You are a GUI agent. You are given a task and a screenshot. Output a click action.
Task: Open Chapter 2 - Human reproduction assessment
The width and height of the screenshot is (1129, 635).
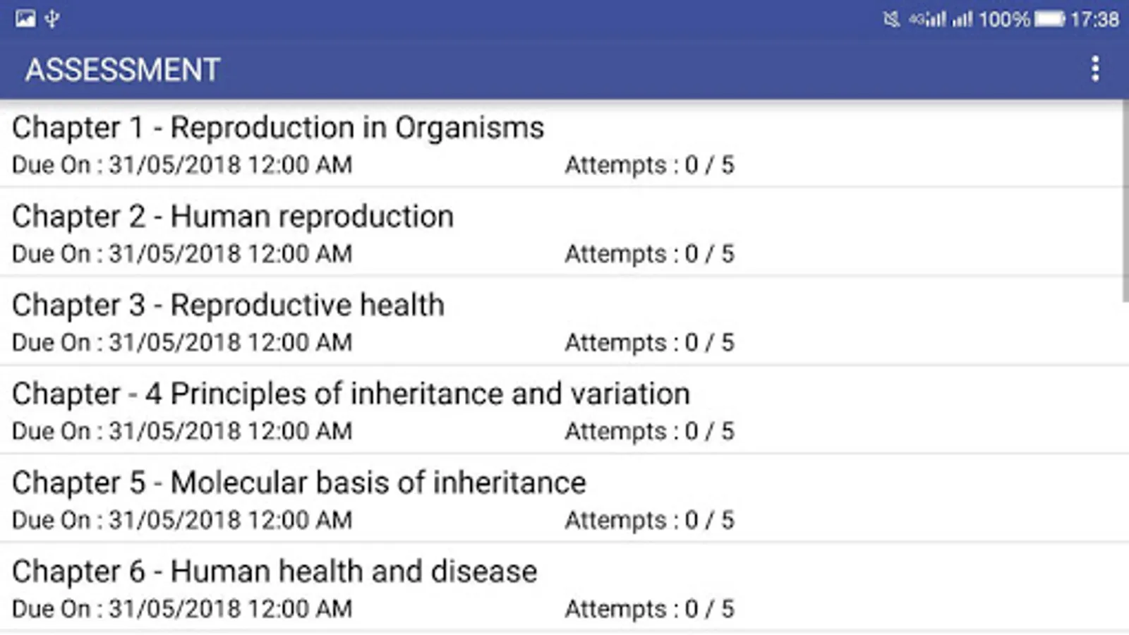(x=233, y=217)
